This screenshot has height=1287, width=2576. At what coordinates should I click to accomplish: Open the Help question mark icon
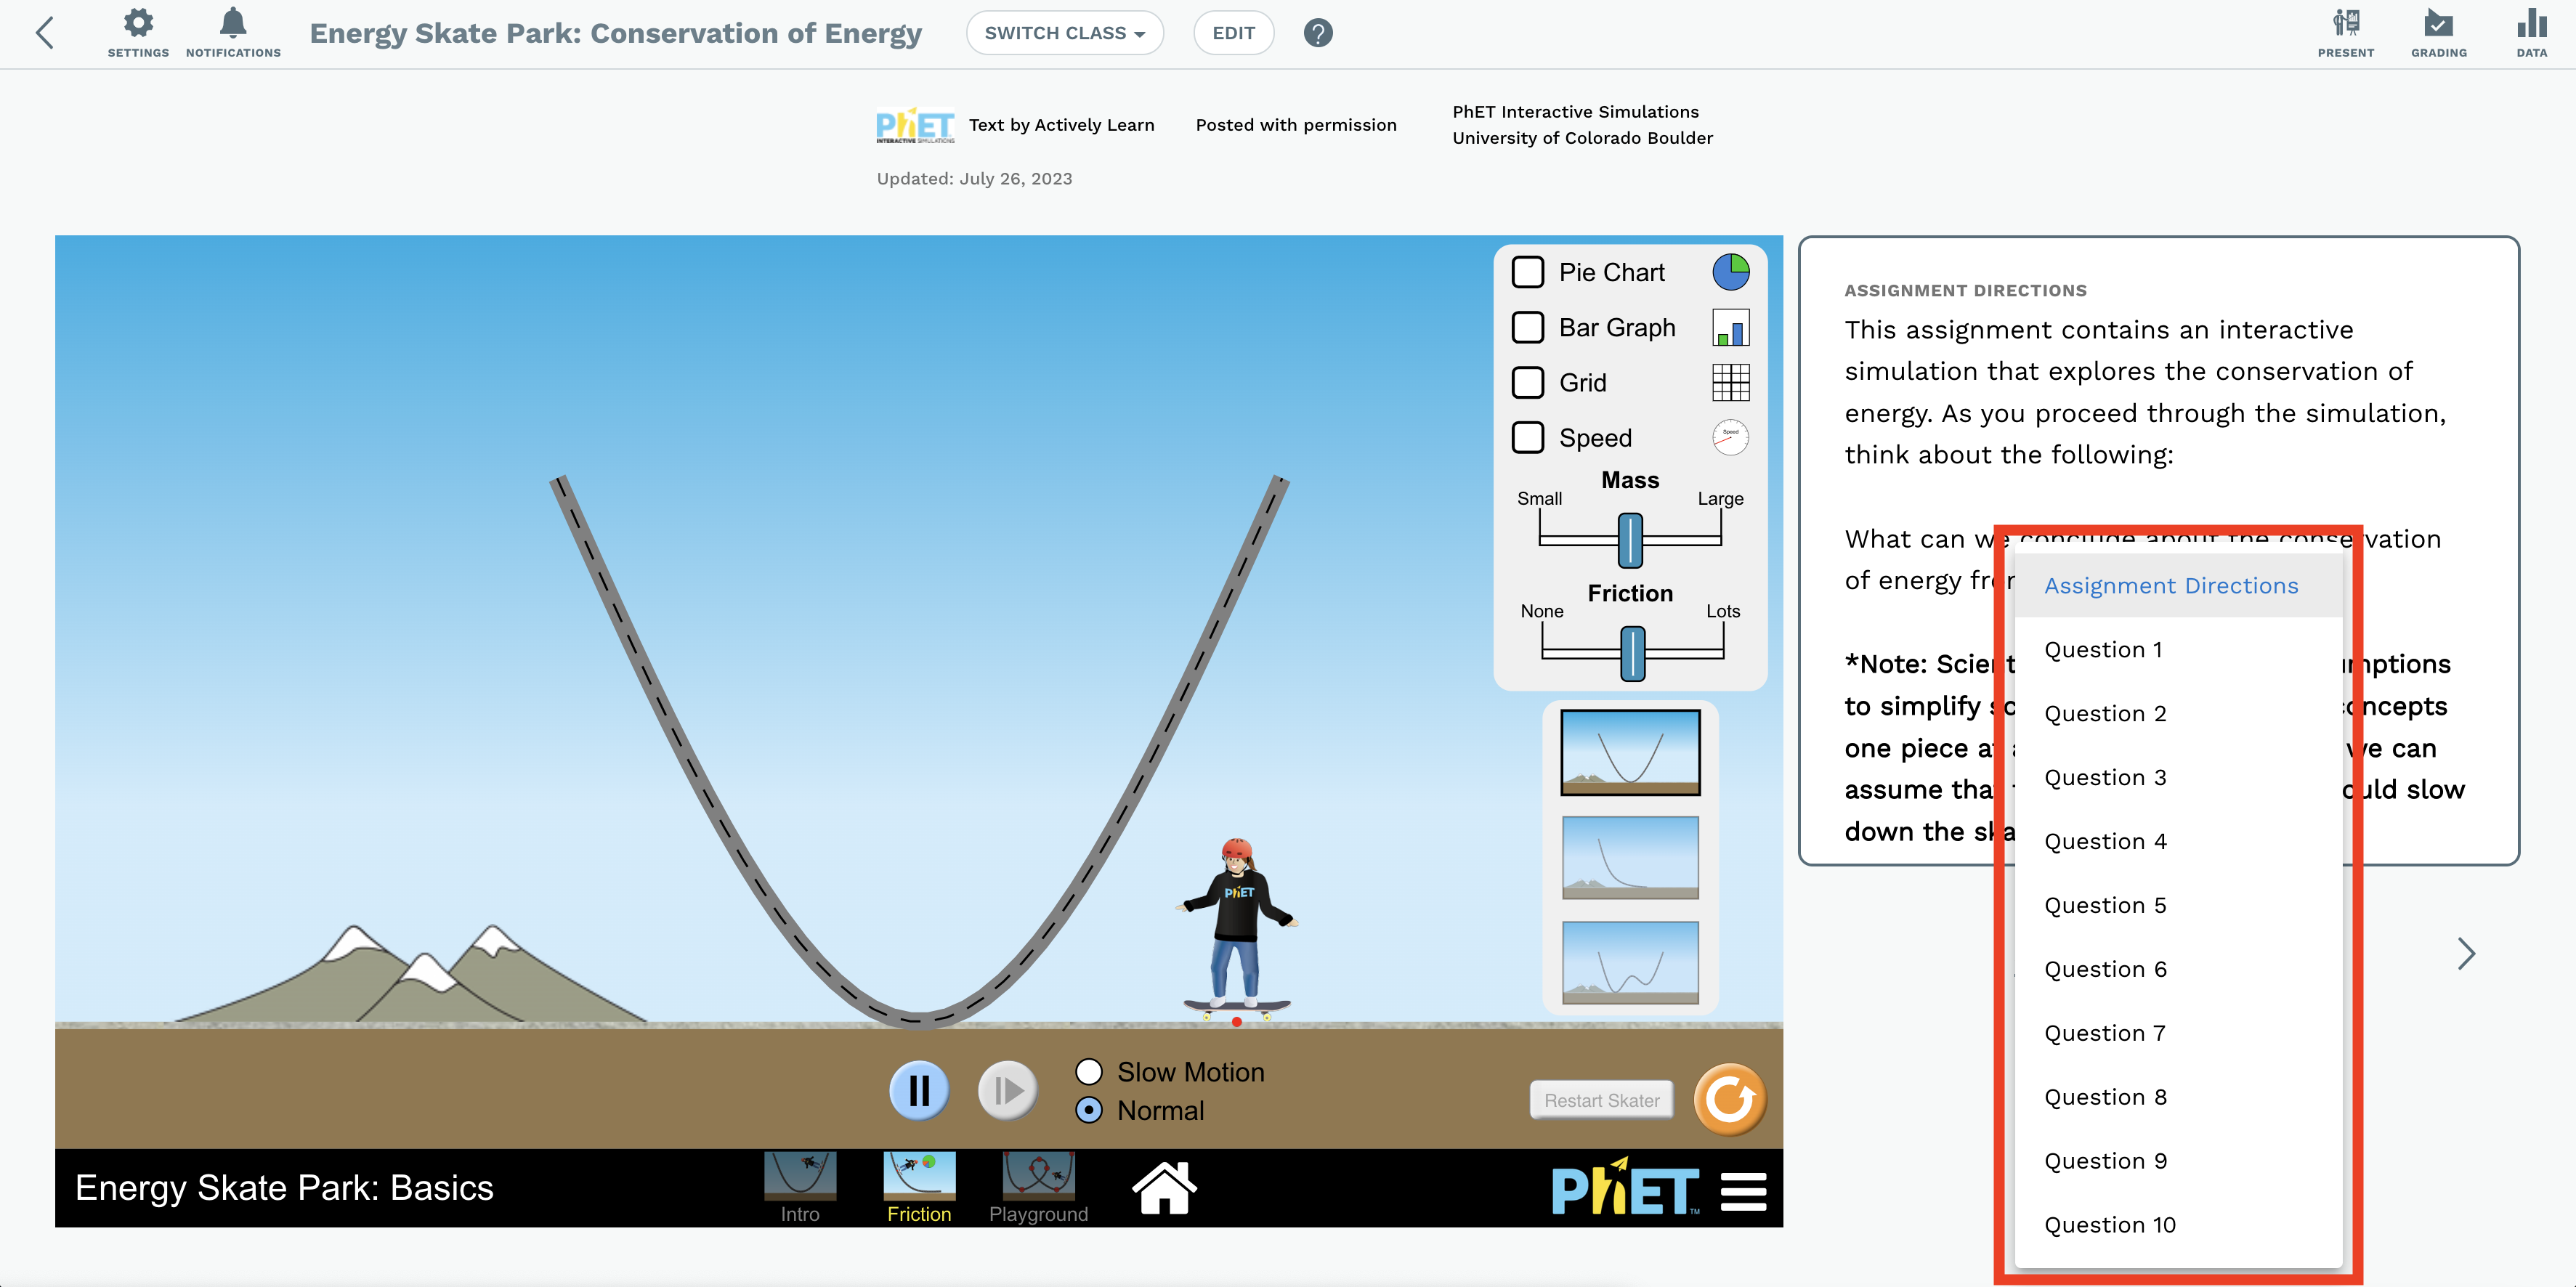[x=1318, y=32]
